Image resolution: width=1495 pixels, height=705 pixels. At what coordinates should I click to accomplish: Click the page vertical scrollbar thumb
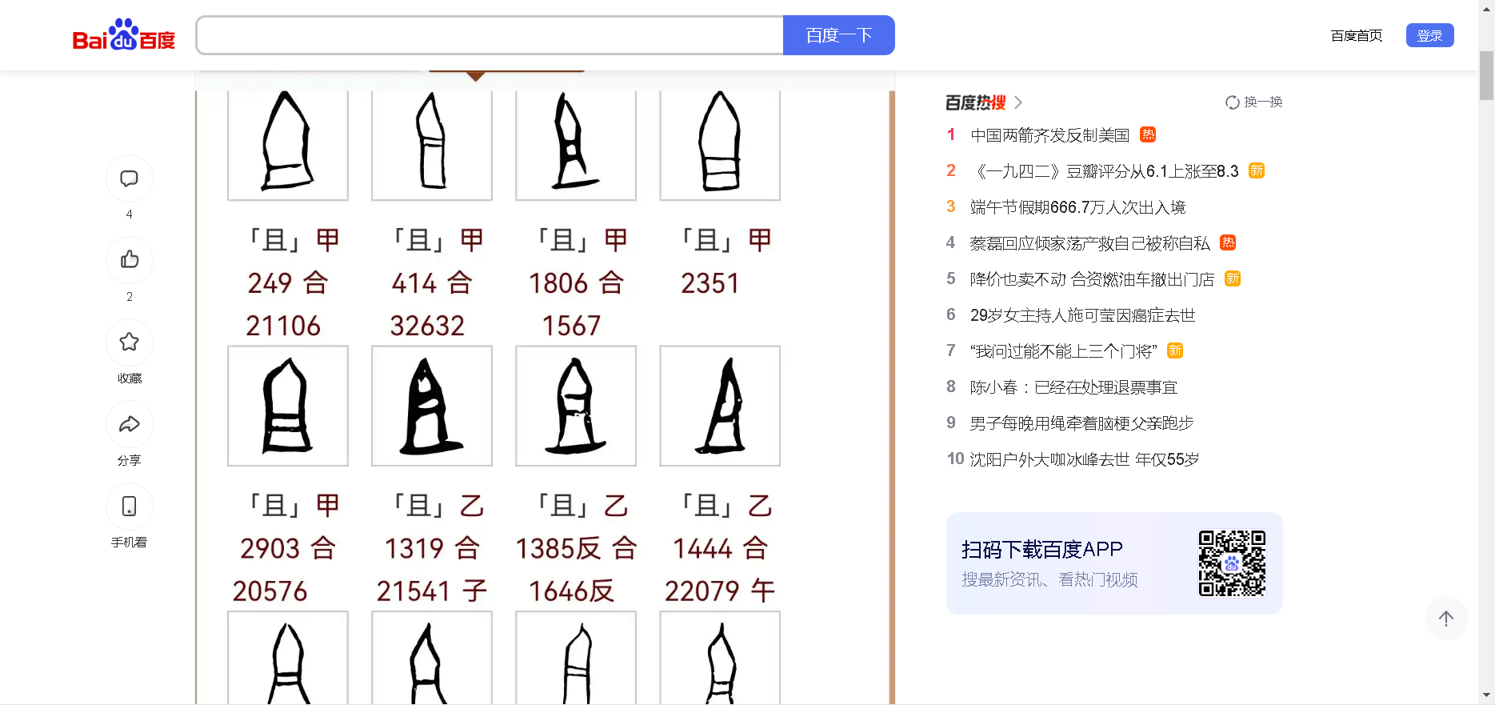tap(1486, 75)
